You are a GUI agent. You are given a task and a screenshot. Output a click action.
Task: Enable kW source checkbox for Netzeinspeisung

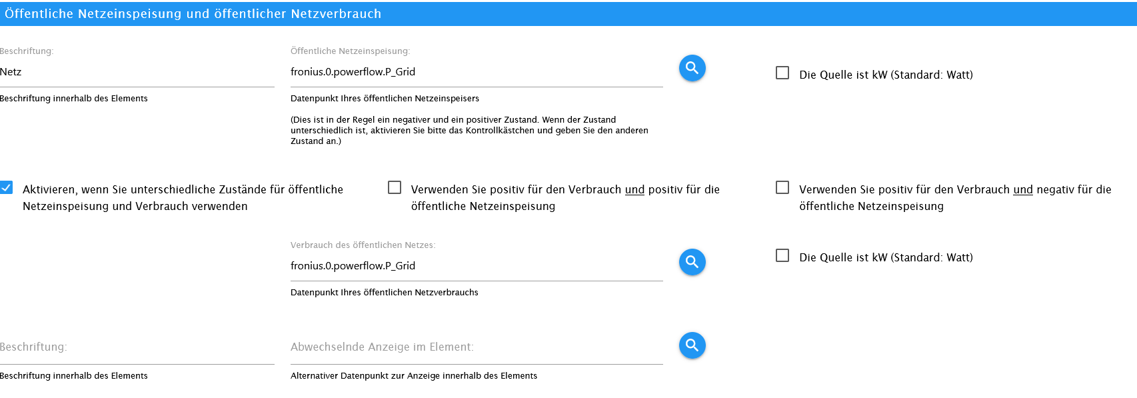(782, 73)
